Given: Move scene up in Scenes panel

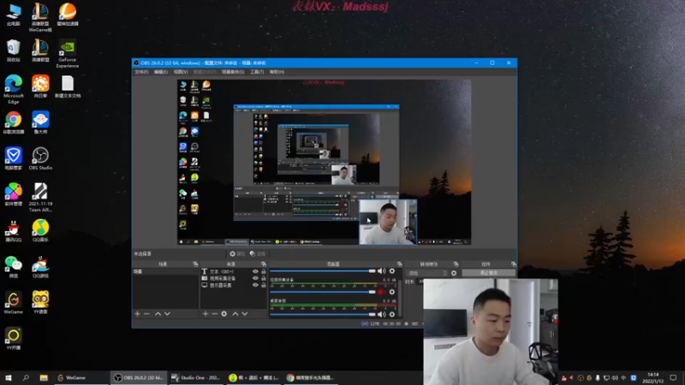Looking at the screenshot, I should click(x=158, y=314).
